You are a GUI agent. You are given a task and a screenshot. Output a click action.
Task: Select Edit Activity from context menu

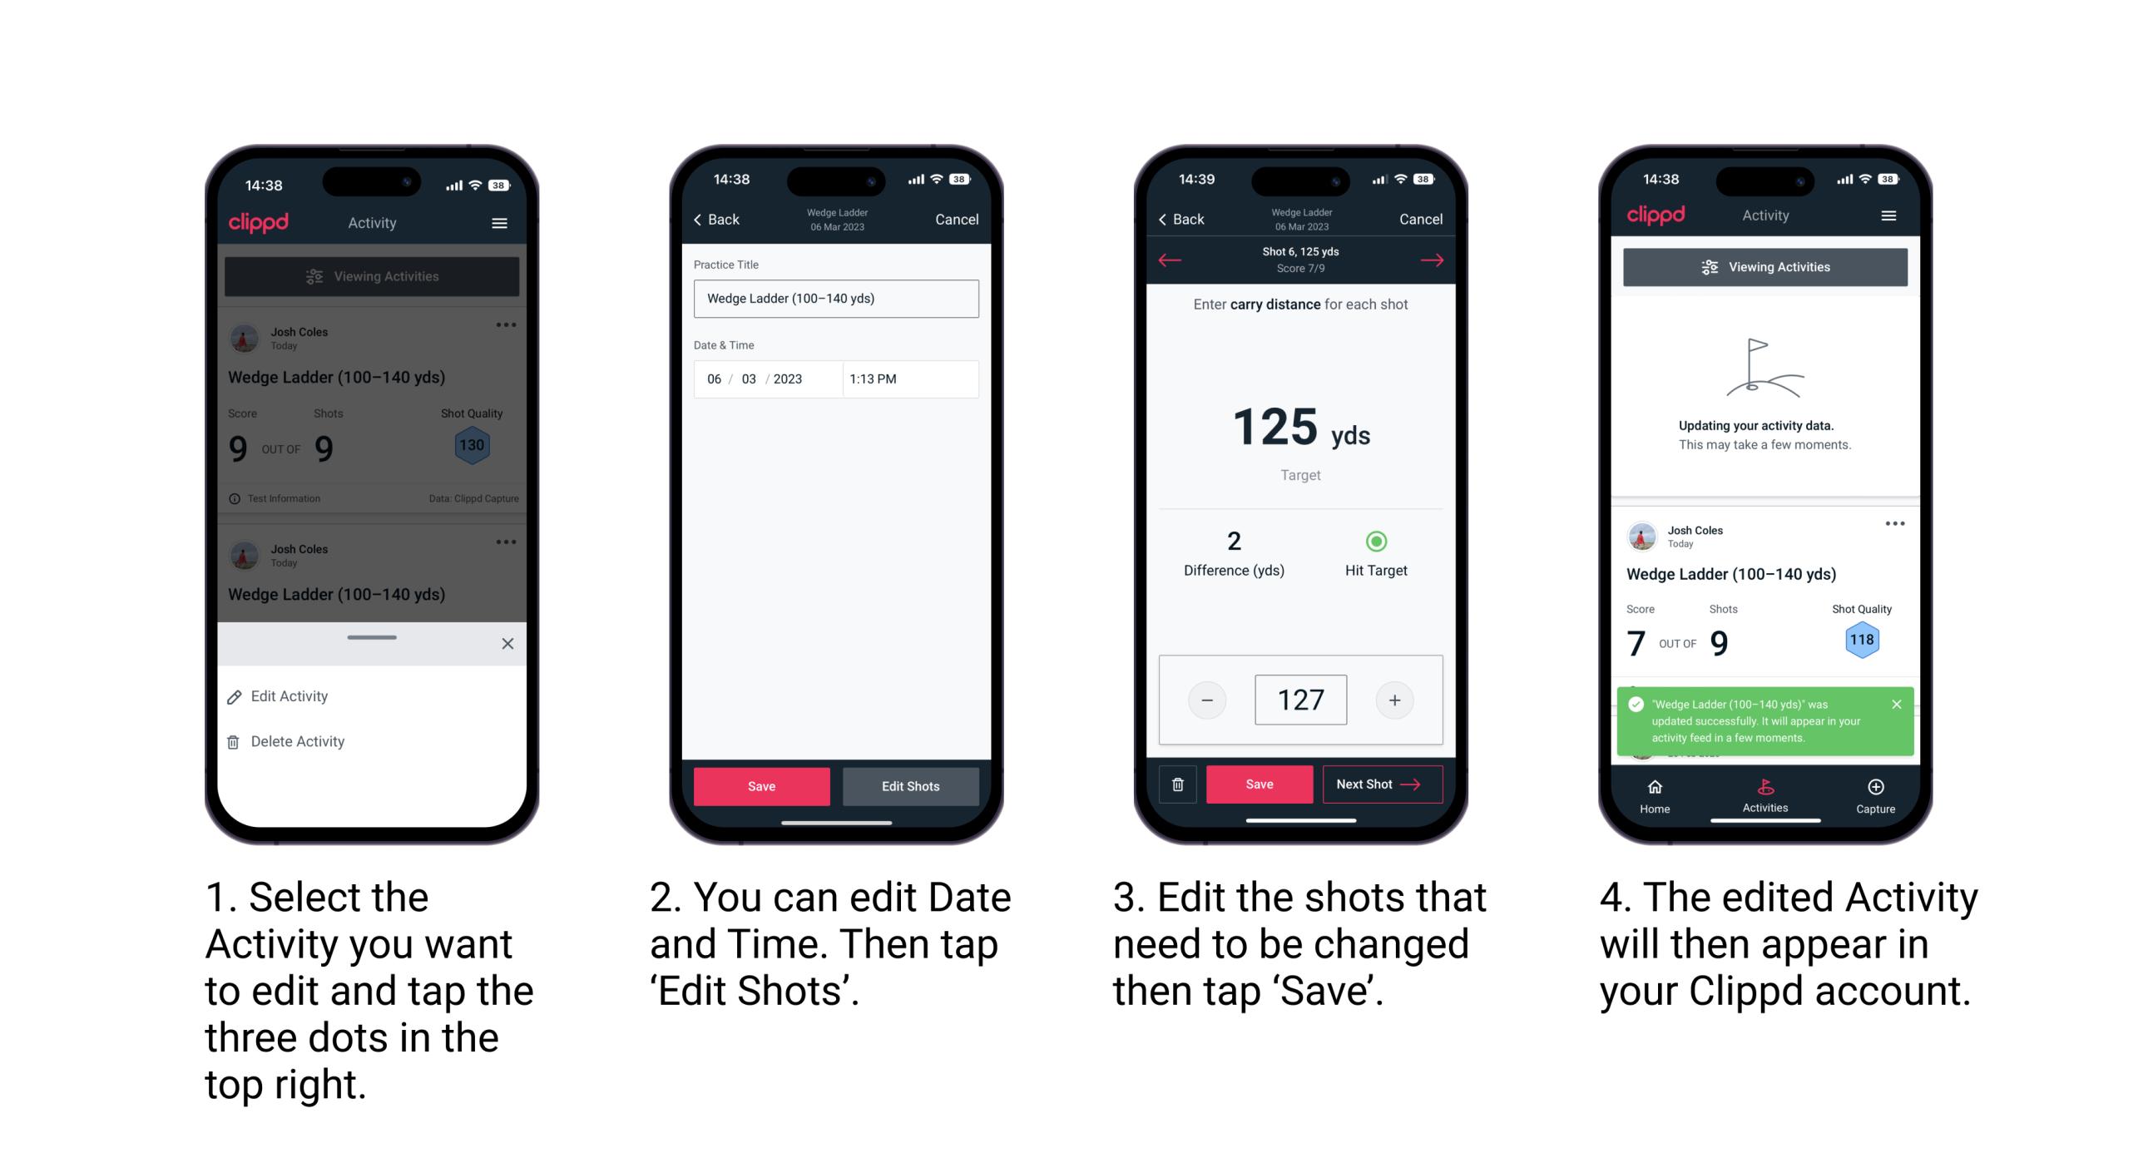click(x=291, y=697)
